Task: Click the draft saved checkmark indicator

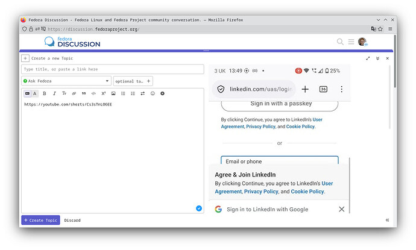Action: coord(199,208)
